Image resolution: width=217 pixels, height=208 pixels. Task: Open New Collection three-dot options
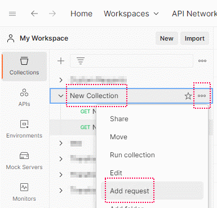202,96
